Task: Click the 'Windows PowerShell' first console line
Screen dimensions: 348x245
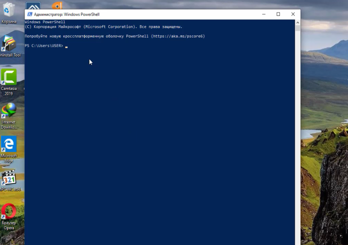Action: coord(45,22)
